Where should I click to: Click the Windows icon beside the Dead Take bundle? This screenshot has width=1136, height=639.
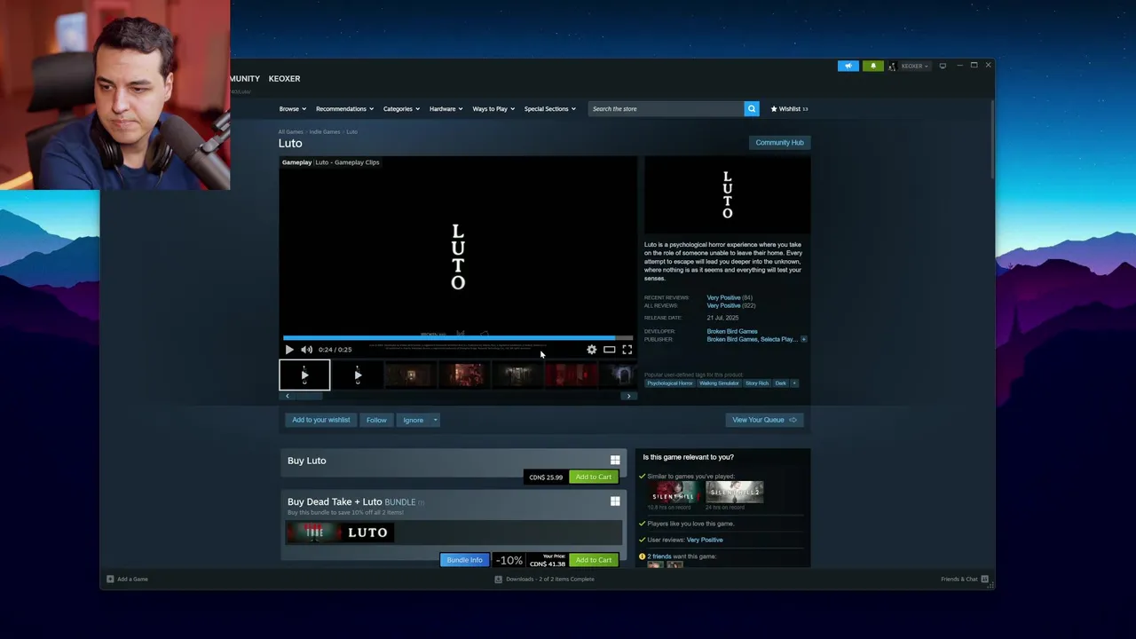(615, 501)
